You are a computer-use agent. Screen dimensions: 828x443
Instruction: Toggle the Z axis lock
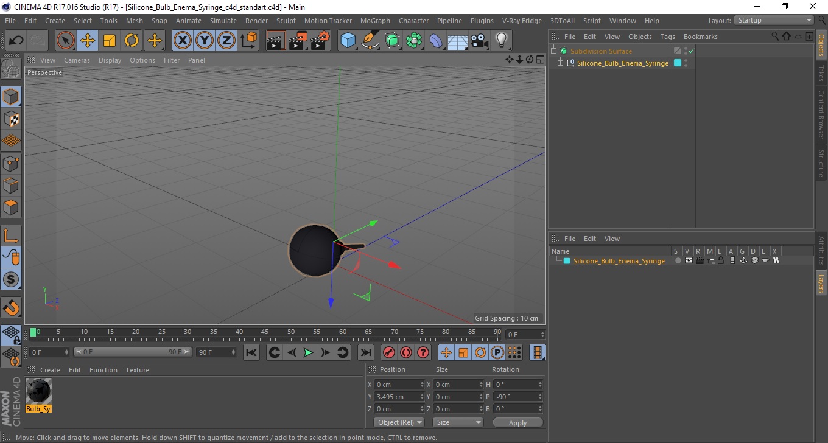[x=226, y=41]
